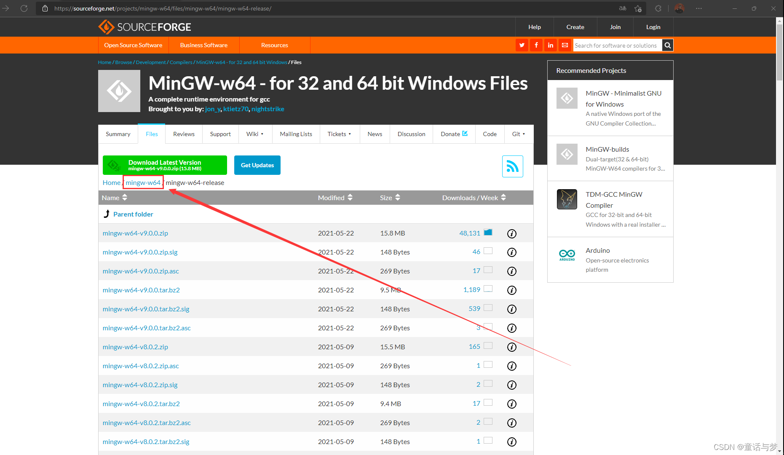Show info for mingw-w64-v9.0.0.zip
This screenshot has width=784, height=455.
(x=512, y=233)
